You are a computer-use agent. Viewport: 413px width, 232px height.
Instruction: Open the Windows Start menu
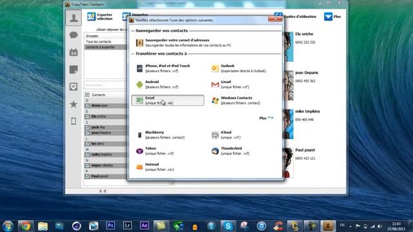click(x=8, y=226)
